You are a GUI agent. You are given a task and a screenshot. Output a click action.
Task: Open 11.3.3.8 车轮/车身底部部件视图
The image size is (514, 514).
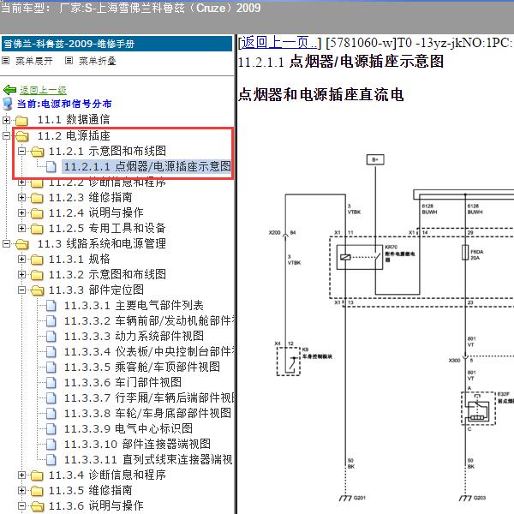147,414
